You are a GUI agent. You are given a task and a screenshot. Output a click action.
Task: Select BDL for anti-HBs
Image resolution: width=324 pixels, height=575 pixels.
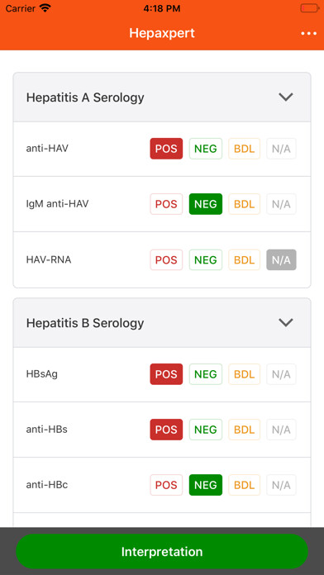245,430
